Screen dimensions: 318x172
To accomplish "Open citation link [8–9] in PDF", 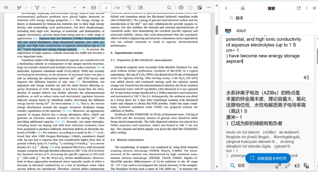I will [x=76, y=103].
